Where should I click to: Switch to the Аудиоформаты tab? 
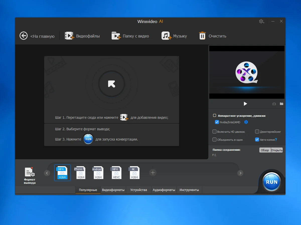[x=164, y=190]
